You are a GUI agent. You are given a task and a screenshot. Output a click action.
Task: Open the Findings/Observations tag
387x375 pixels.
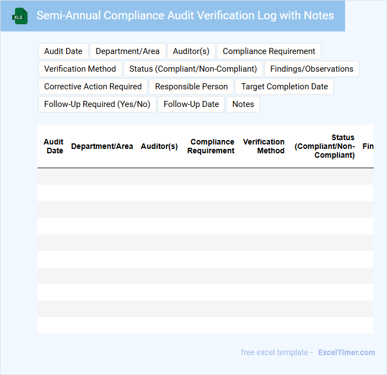tap(311, 69)
